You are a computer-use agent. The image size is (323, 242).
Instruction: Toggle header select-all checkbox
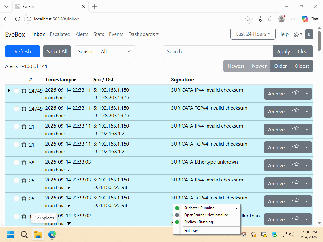click(x=16, y=79)
